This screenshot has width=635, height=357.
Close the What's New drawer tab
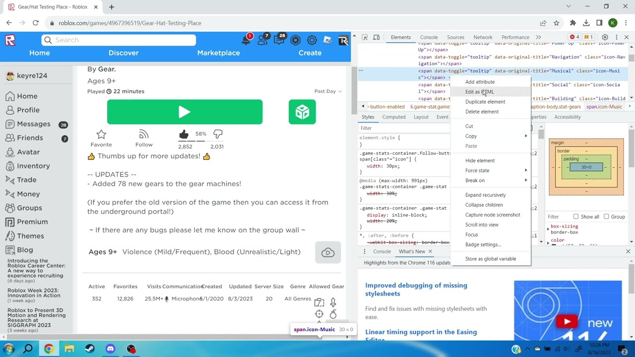(430, 251)
